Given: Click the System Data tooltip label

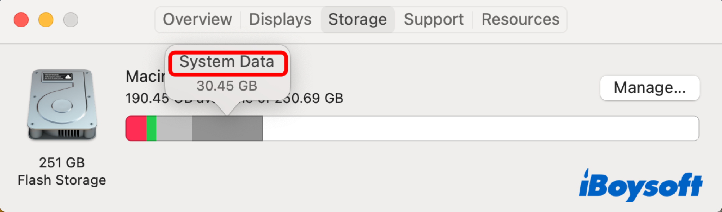Looking at the screenshot, I should pos(227,62).
